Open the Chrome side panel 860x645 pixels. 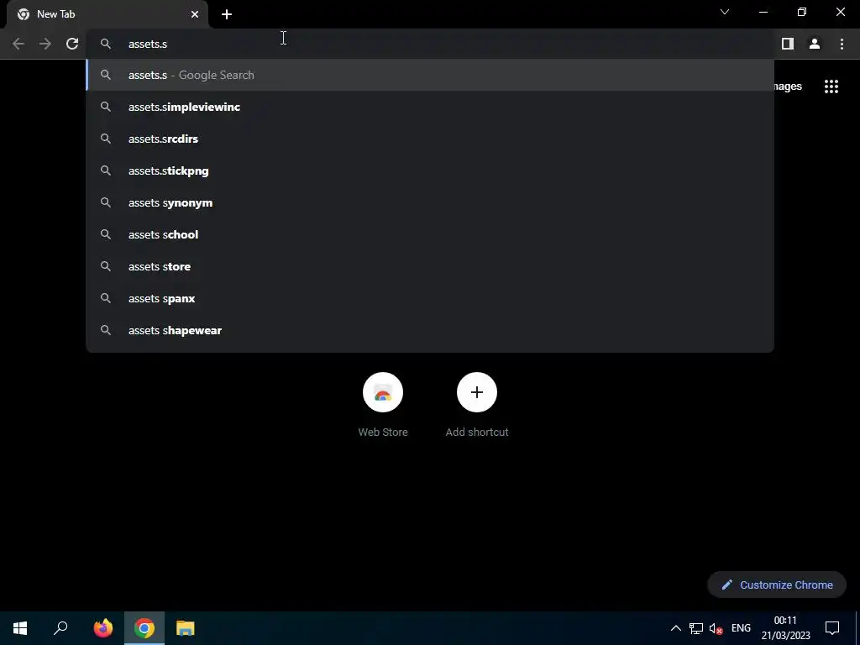pos(788,44)
